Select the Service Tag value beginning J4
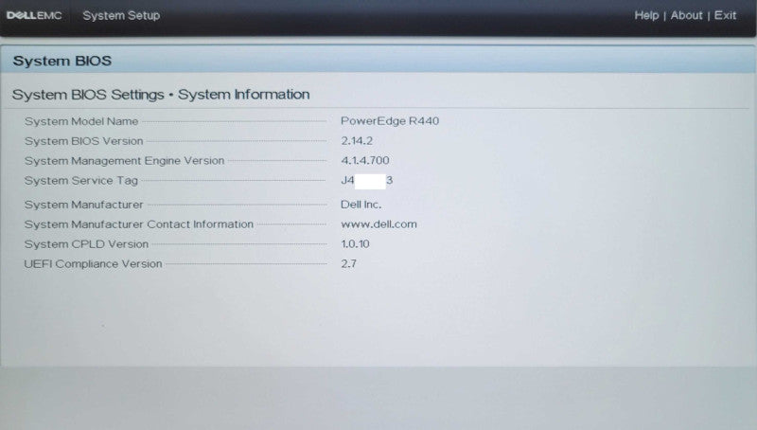 366,181
